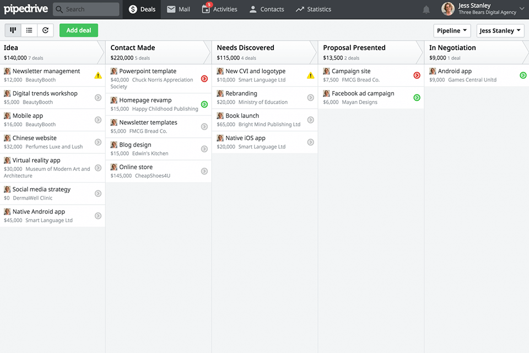
Task: Open the Jess Stanley owner filter dropdown
Action: [x=500, y=31]
